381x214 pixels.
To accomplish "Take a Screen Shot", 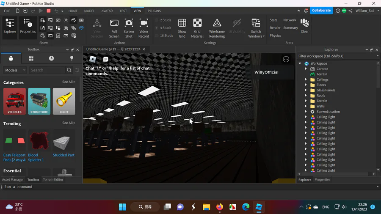I will 129,28.
